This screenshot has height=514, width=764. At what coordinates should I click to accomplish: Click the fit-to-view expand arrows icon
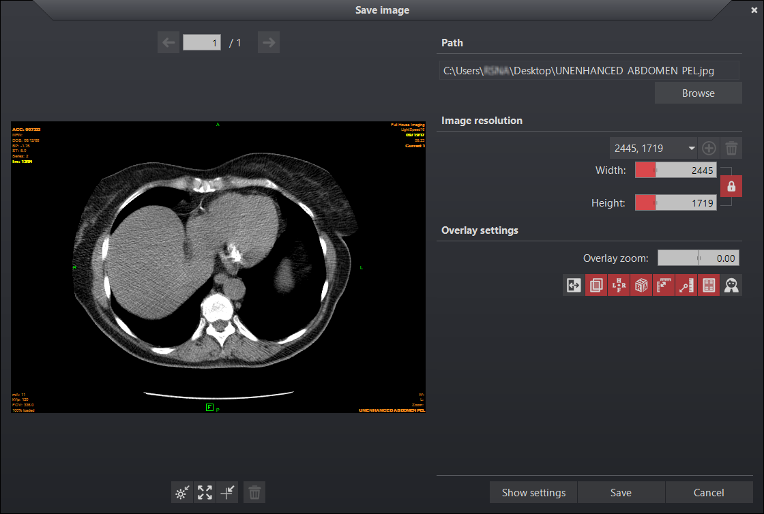205,492
